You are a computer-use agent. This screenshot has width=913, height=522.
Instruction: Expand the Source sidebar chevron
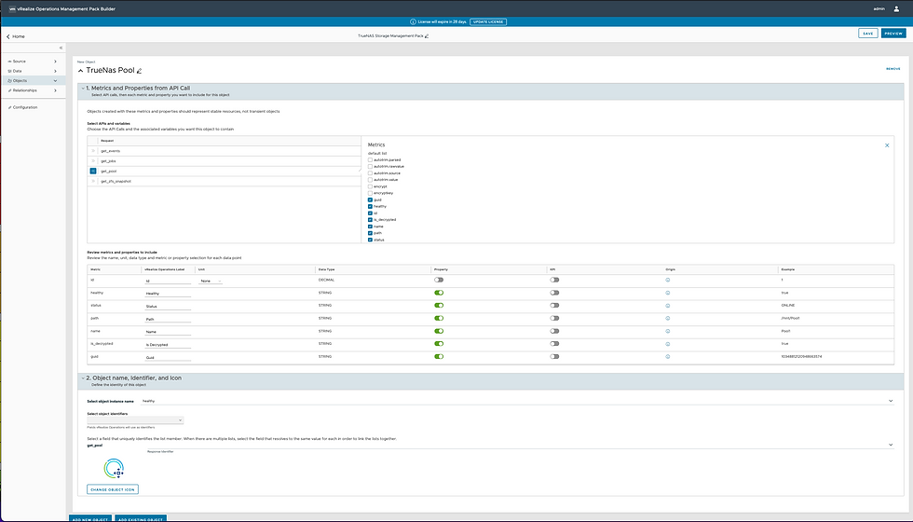click(55, 62)
